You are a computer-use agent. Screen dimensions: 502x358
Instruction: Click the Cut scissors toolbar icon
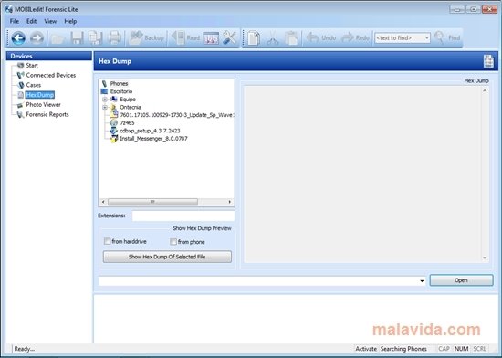click(x=273, y=38)
